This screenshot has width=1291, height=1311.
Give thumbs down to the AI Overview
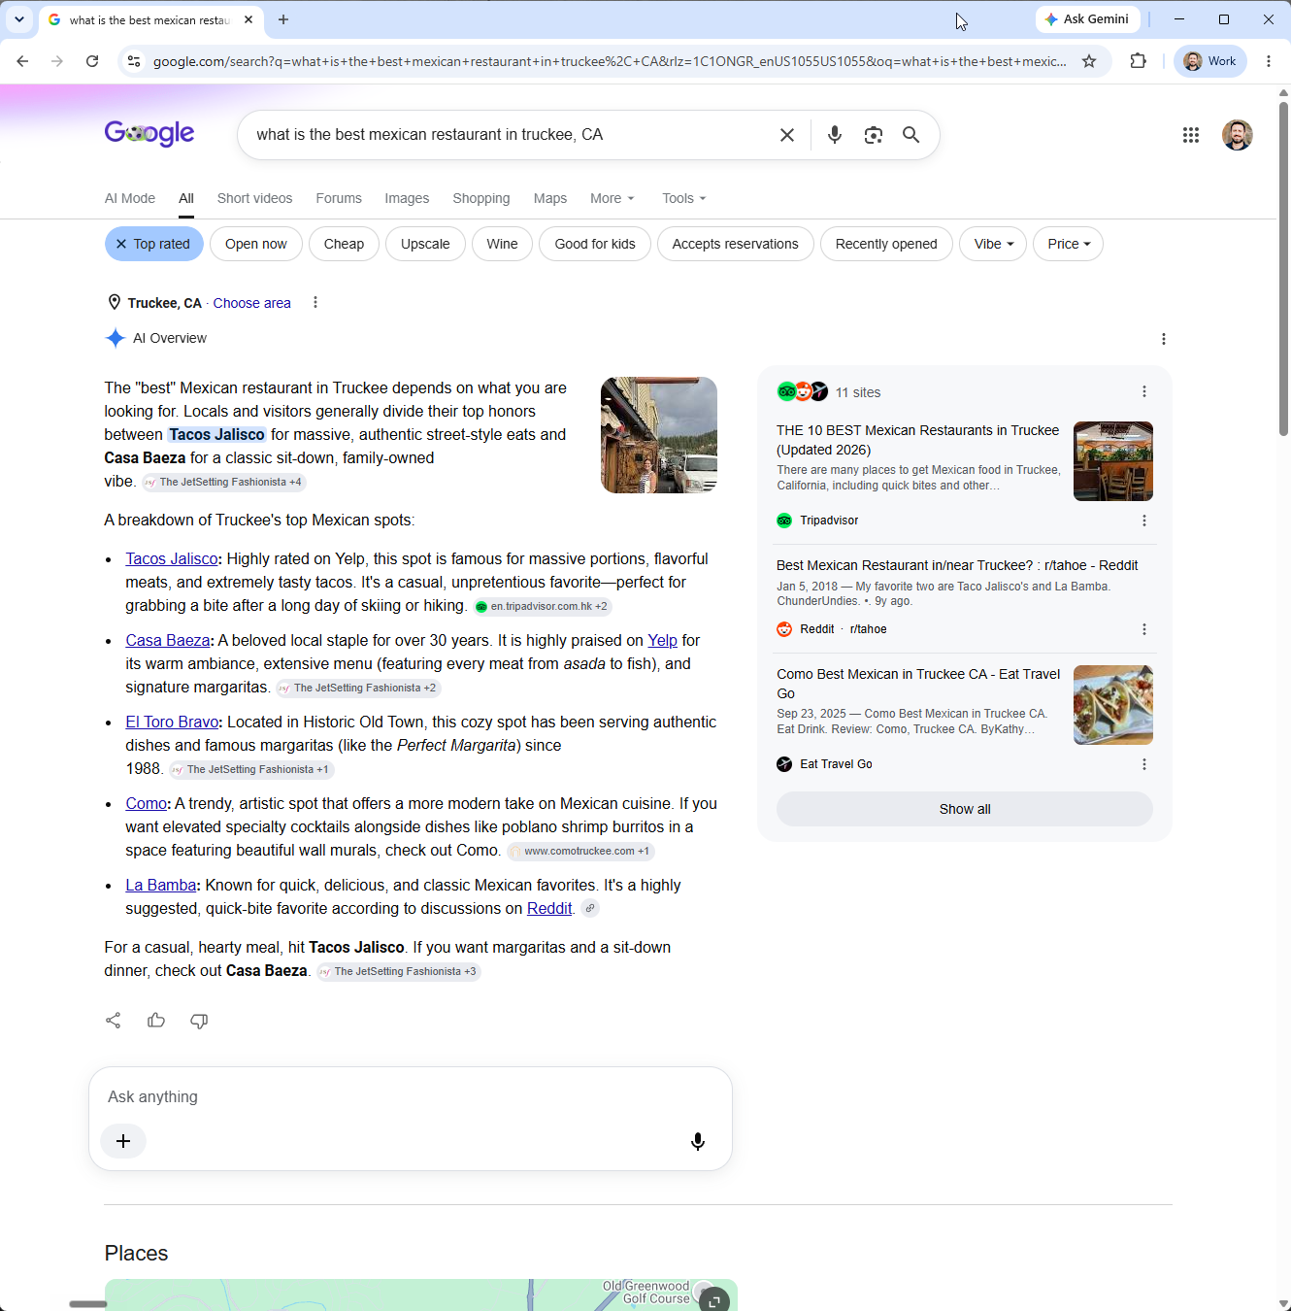(x=199, y=1021)
